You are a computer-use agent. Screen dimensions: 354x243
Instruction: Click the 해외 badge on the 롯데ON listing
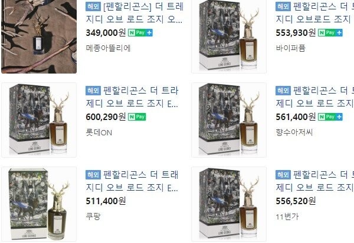point(93,91)
